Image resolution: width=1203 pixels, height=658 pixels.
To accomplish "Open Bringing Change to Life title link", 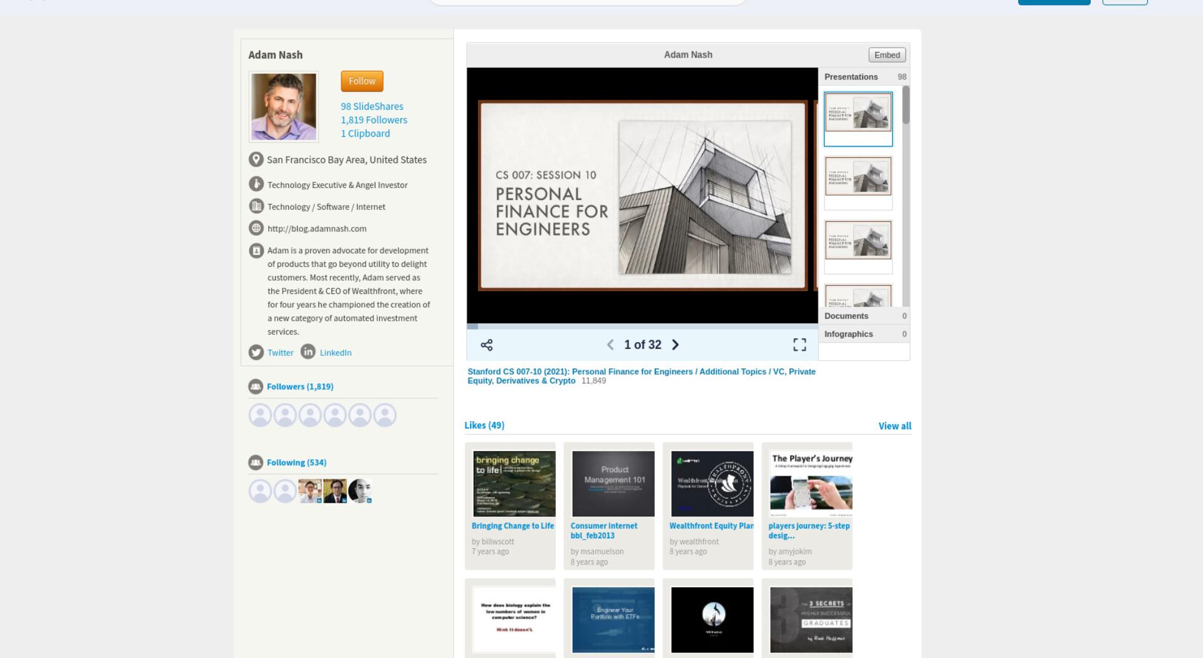I will tap(513, 526).
